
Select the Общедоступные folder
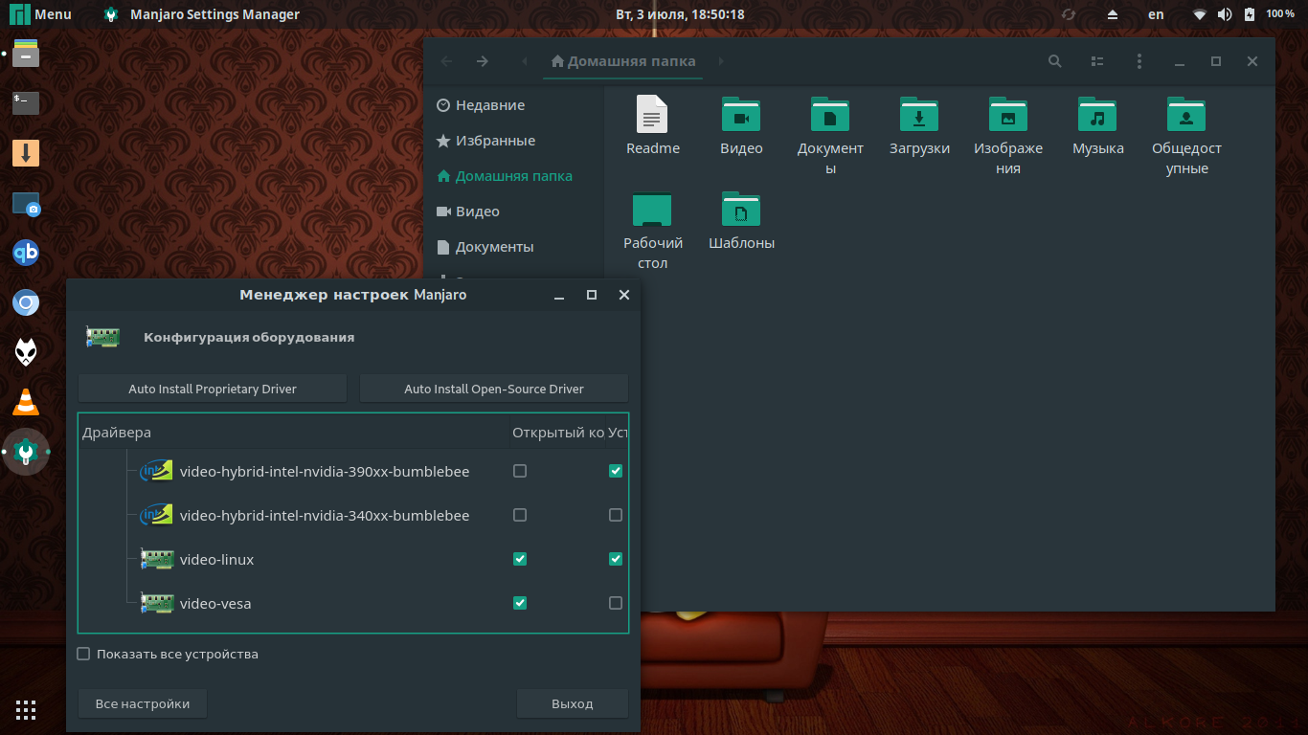(1186, 136)
